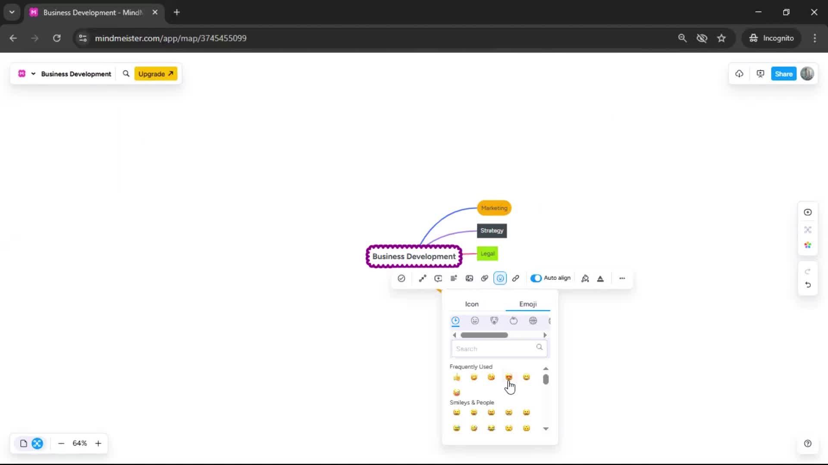Open the text color tool icon
This screenshot has width=828, height=465.
[600, 279]
